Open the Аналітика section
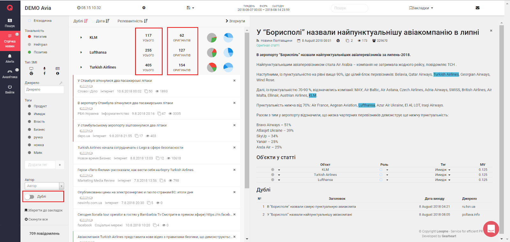The height and width of the screenshot is (242, 510). pyautogui.click(x=10, y=74)
